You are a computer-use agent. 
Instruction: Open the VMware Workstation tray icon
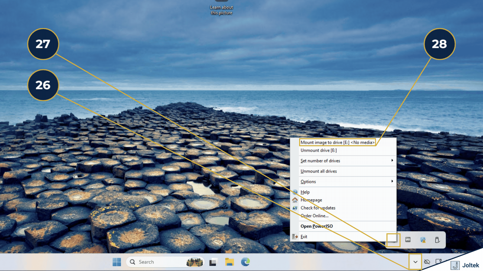coord(408,240)
